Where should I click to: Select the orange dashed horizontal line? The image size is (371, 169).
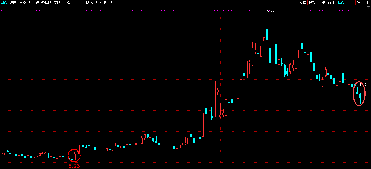[185, 132]
